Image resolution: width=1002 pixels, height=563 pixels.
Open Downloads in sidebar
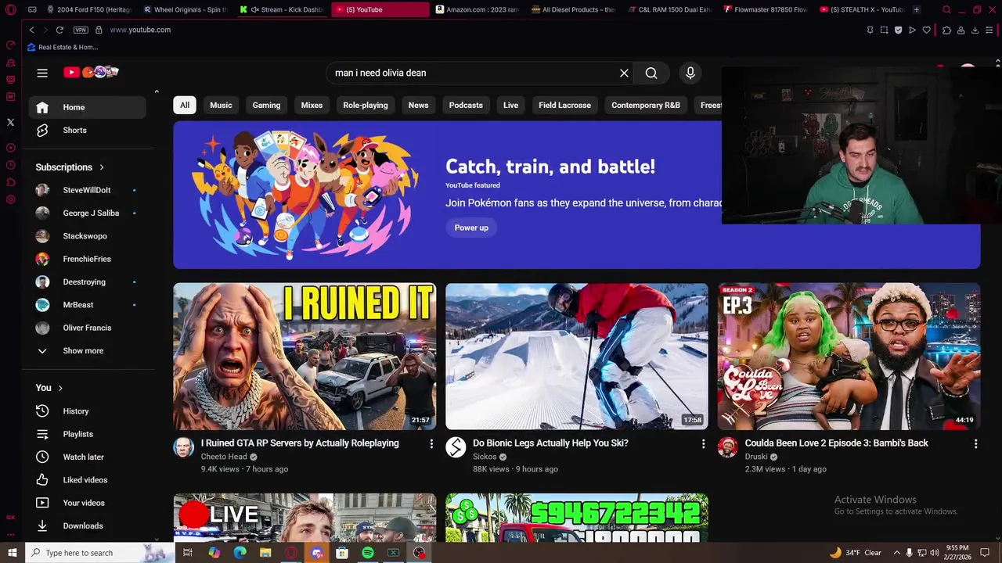[88, 525]
